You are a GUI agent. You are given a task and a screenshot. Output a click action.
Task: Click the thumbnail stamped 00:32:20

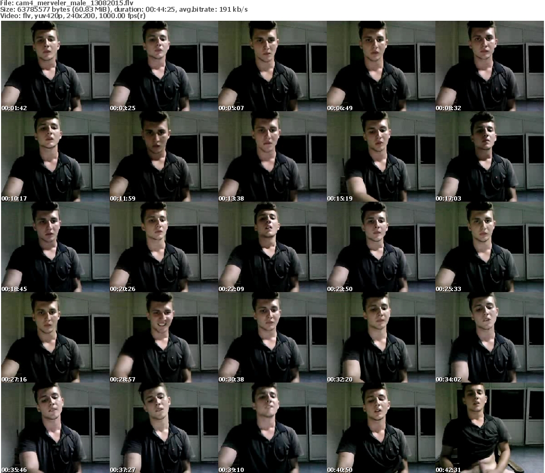point(381,337)
